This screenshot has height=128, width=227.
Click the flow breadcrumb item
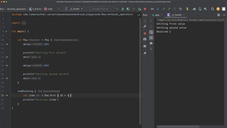[2, 9]
